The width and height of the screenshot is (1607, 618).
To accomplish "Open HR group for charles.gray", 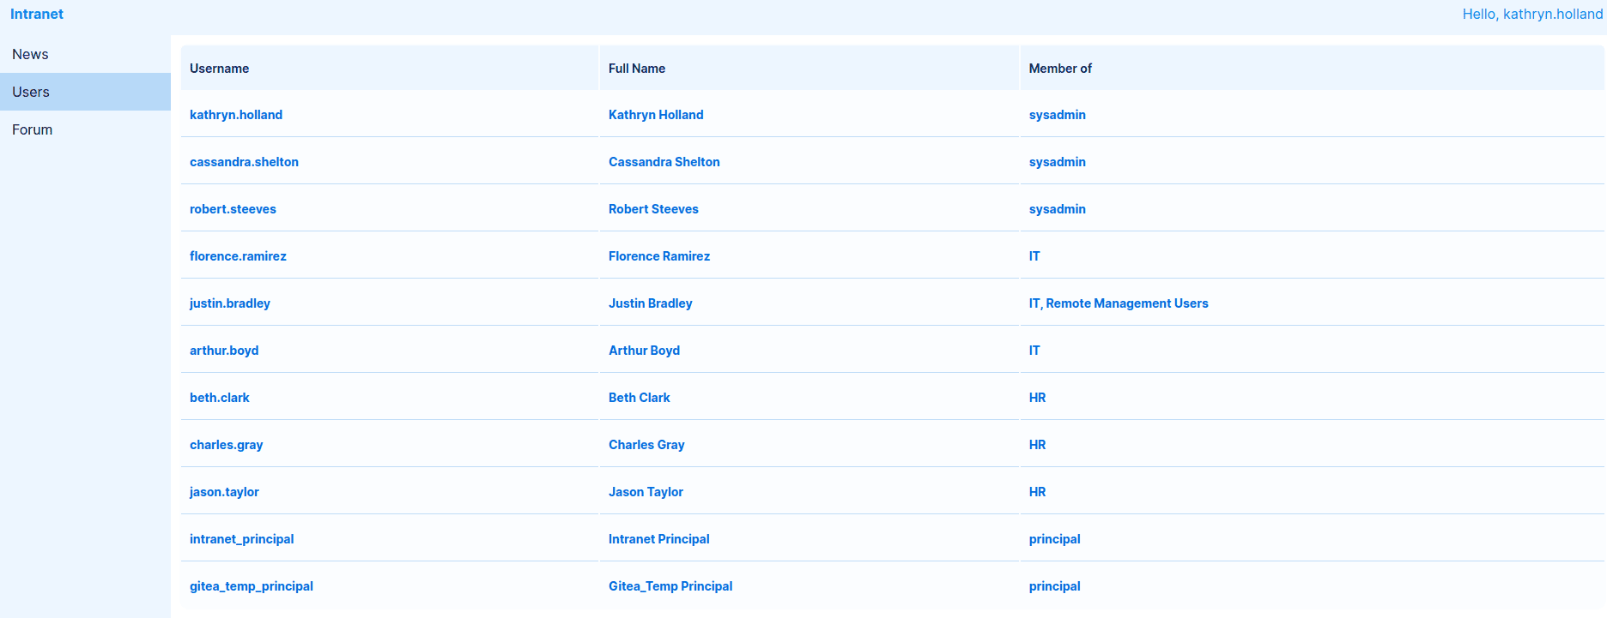I will [1037, 445].
